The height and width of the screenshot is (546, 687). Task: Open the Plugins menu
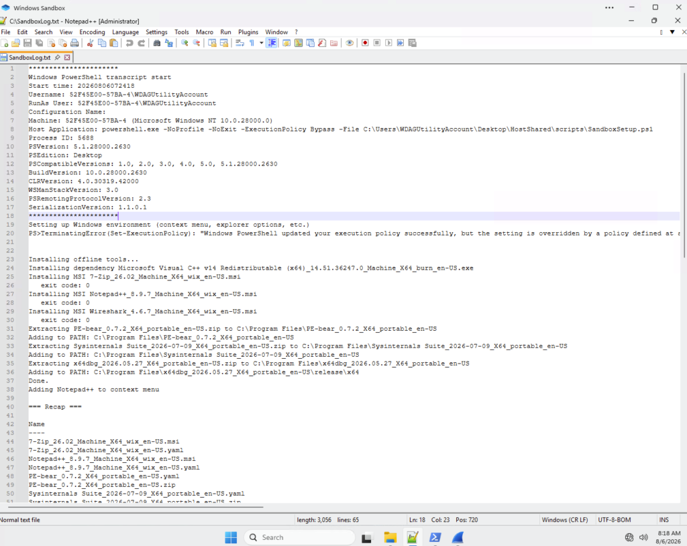[248, 32]
